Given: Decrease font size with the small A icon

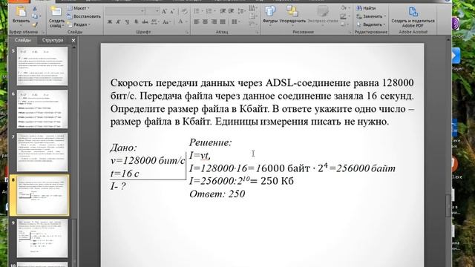Looking at the screenshot, I should tap(172, 12).
